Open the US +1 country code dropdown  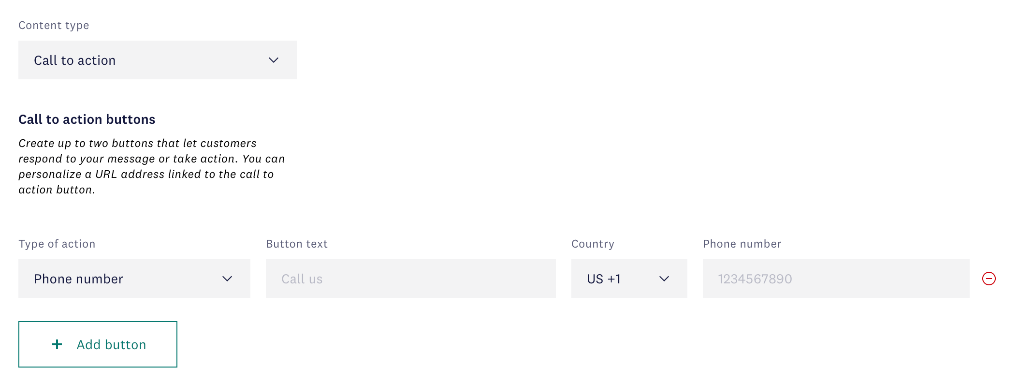(629, 279)
